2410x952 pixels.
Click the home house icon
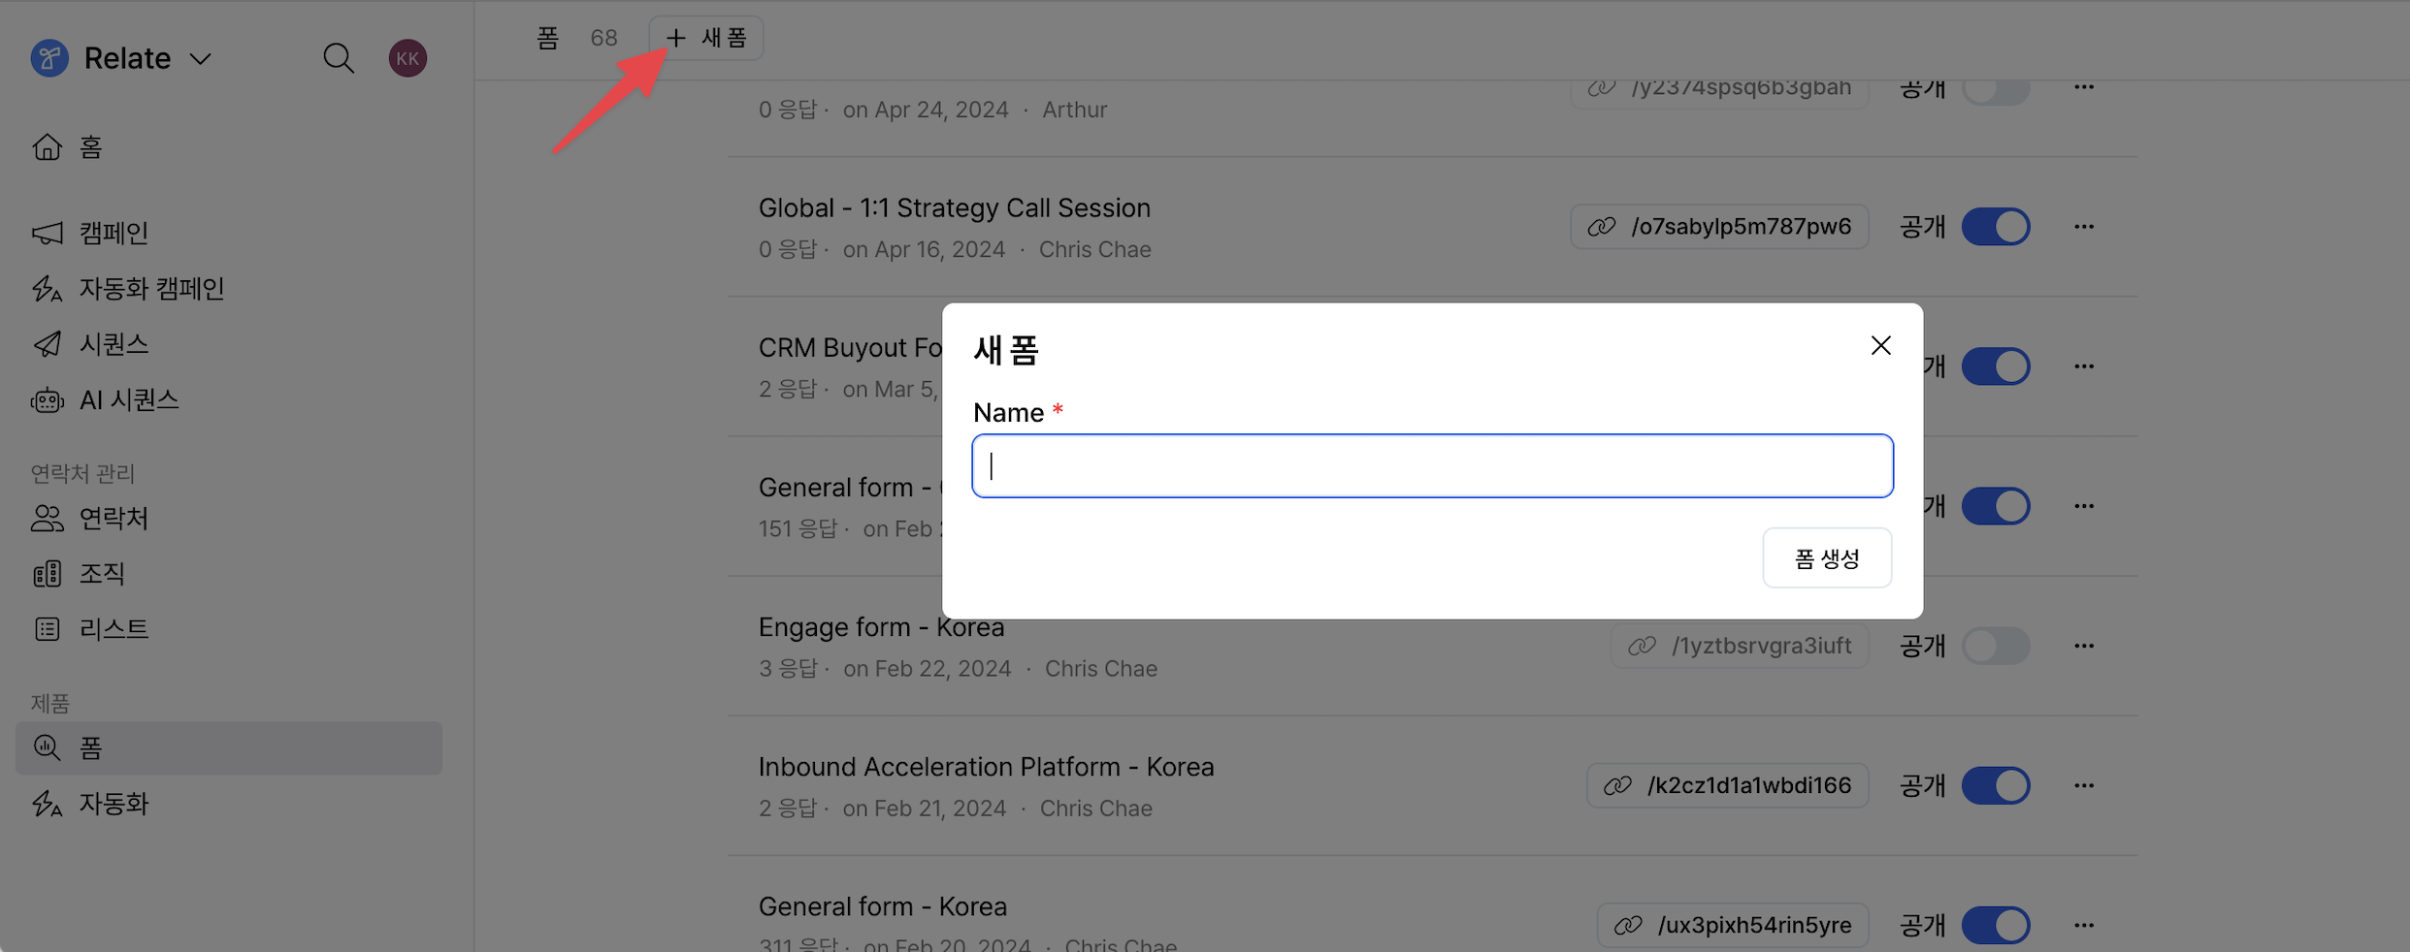(47, 146)
